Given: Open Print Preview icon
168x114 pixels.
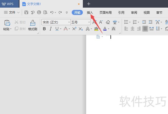Looking at the screenshot, I should [45, 12].
